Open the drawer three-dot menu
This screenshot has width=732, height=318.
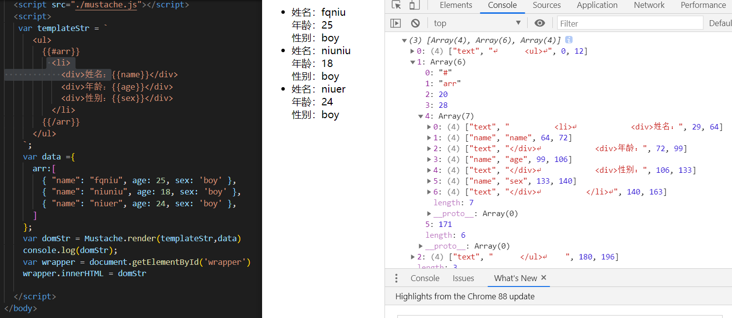(x=396, y=278)
